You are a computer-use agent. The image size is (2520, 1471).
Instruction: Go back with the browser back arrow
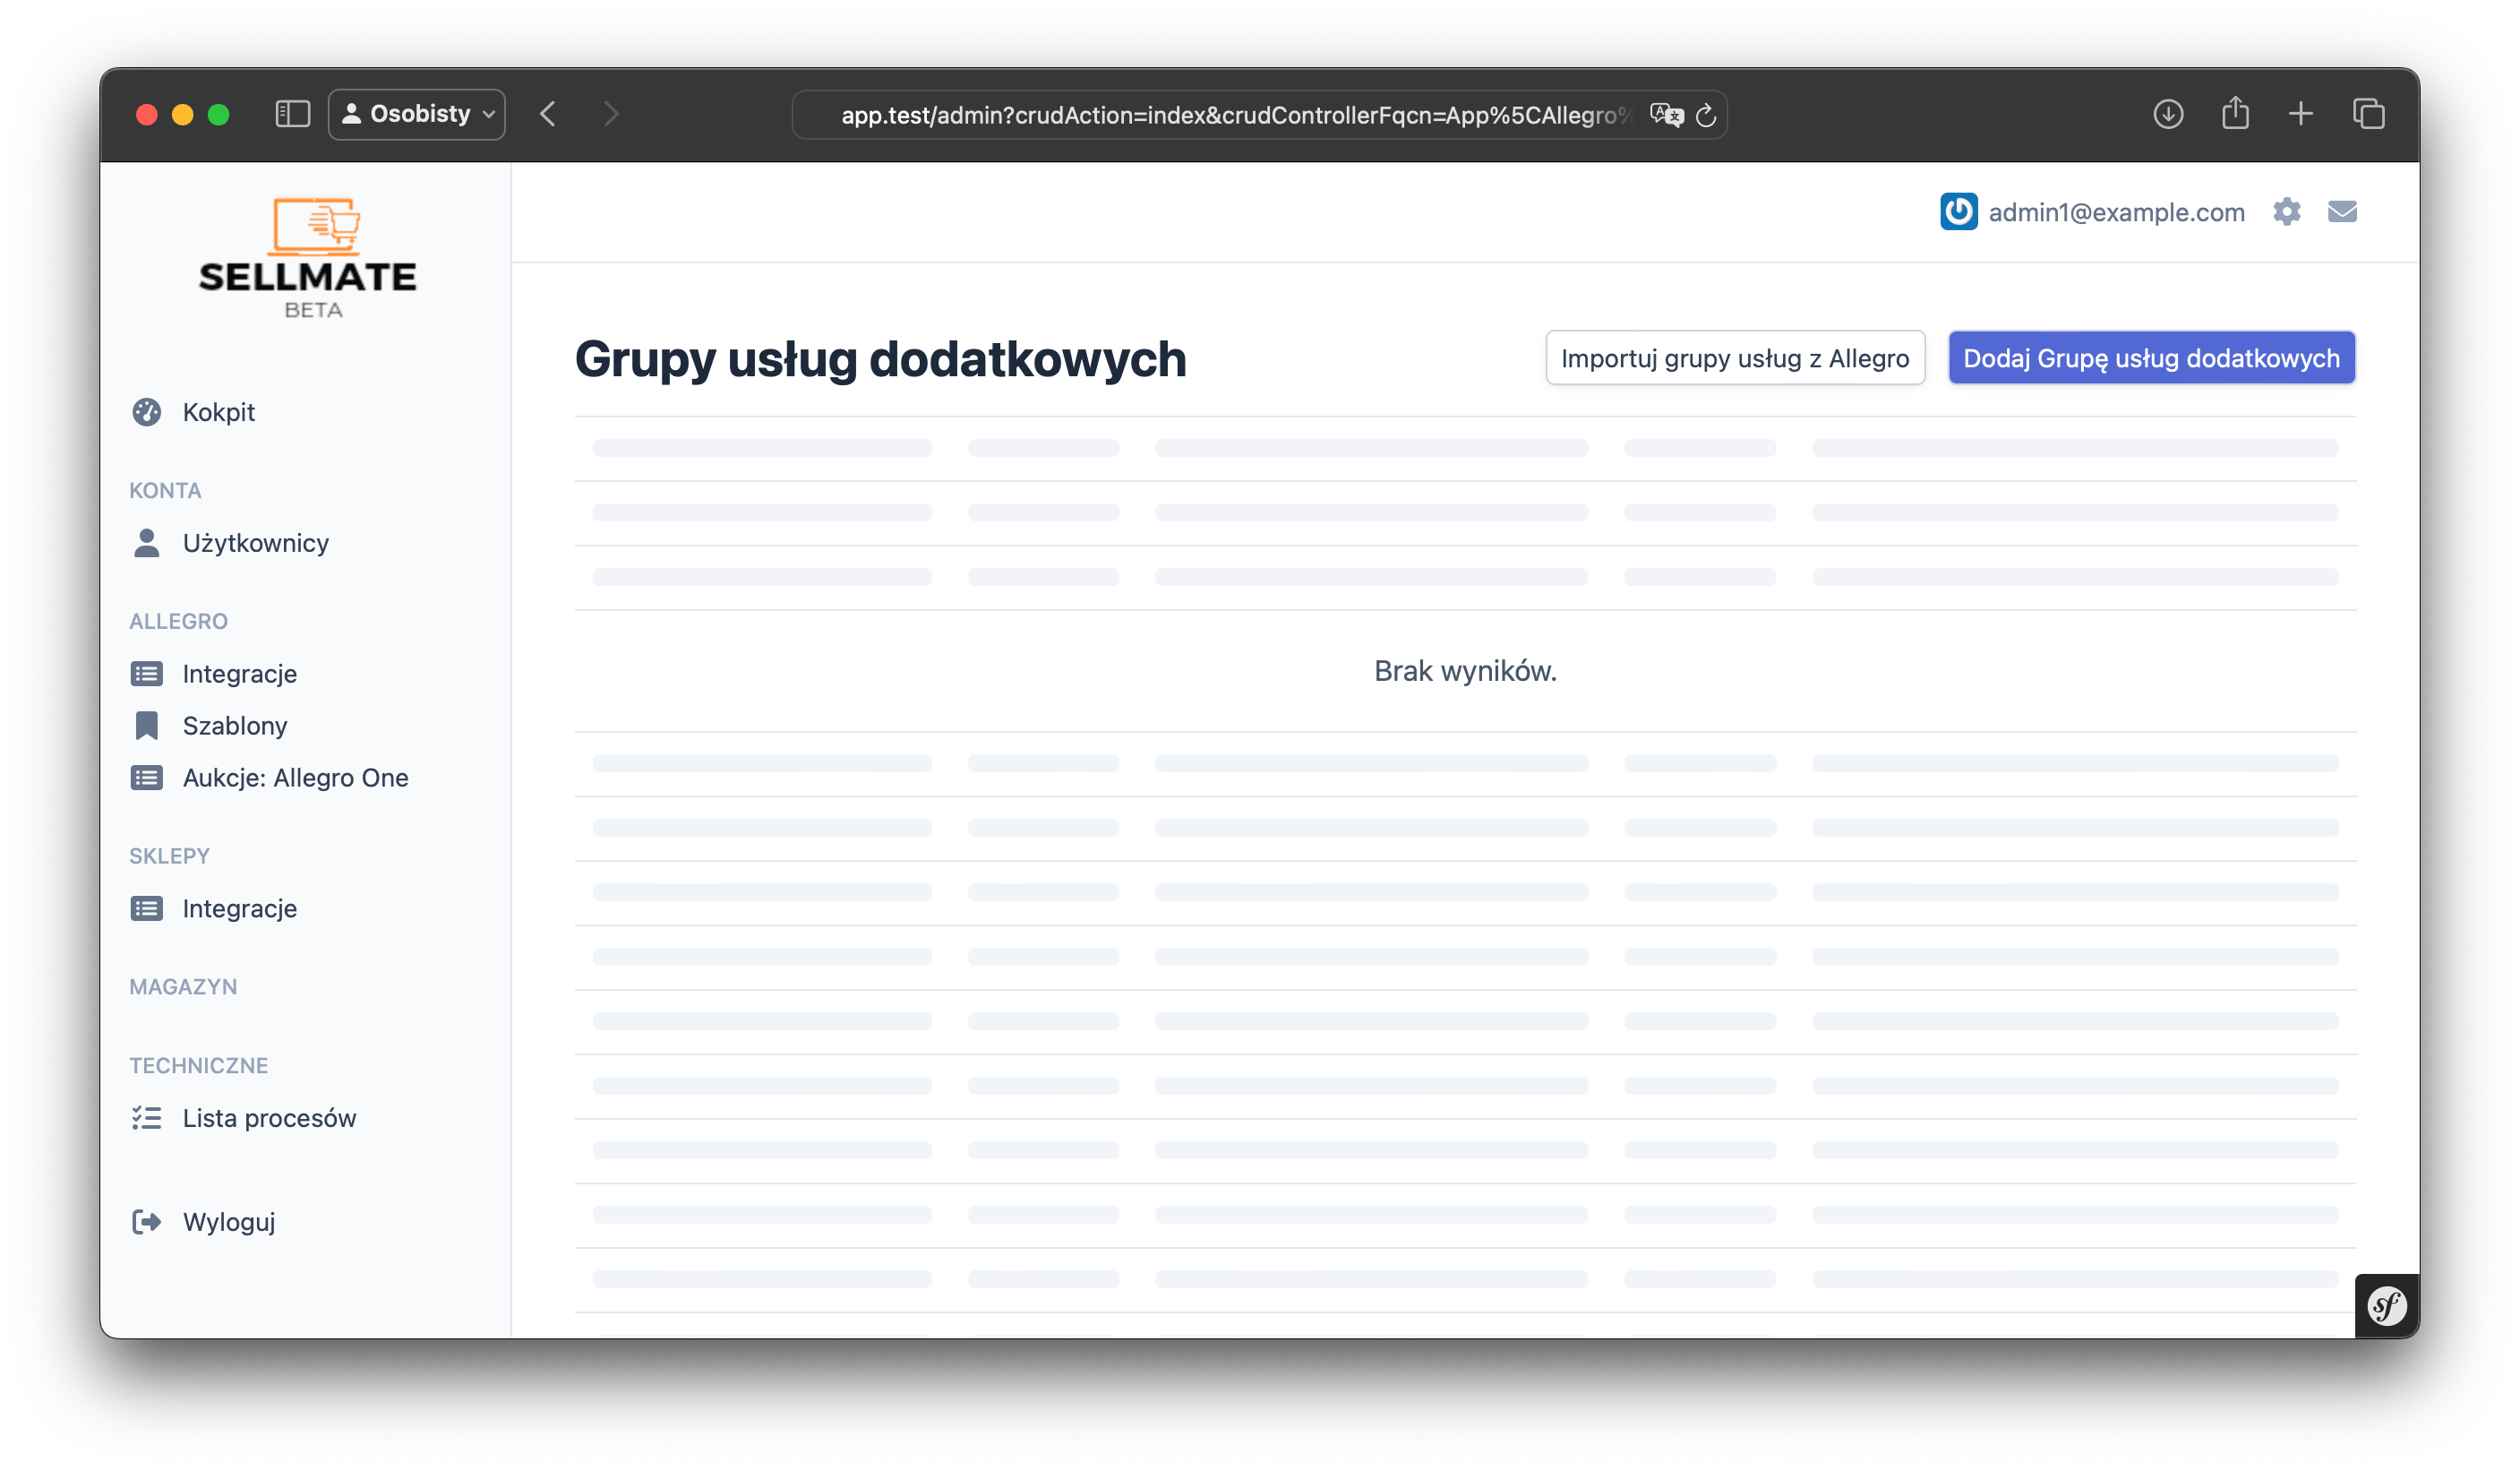point(548,114)
